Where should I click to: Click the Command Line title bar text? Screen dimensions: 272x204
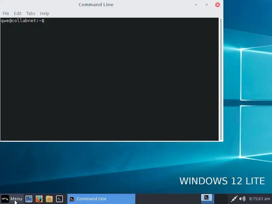96,4
